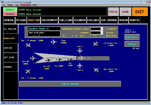Click the VOICE menu item
Image resolution: width=151 pixels, height=105 pixels.
click(x=35, y=5)
